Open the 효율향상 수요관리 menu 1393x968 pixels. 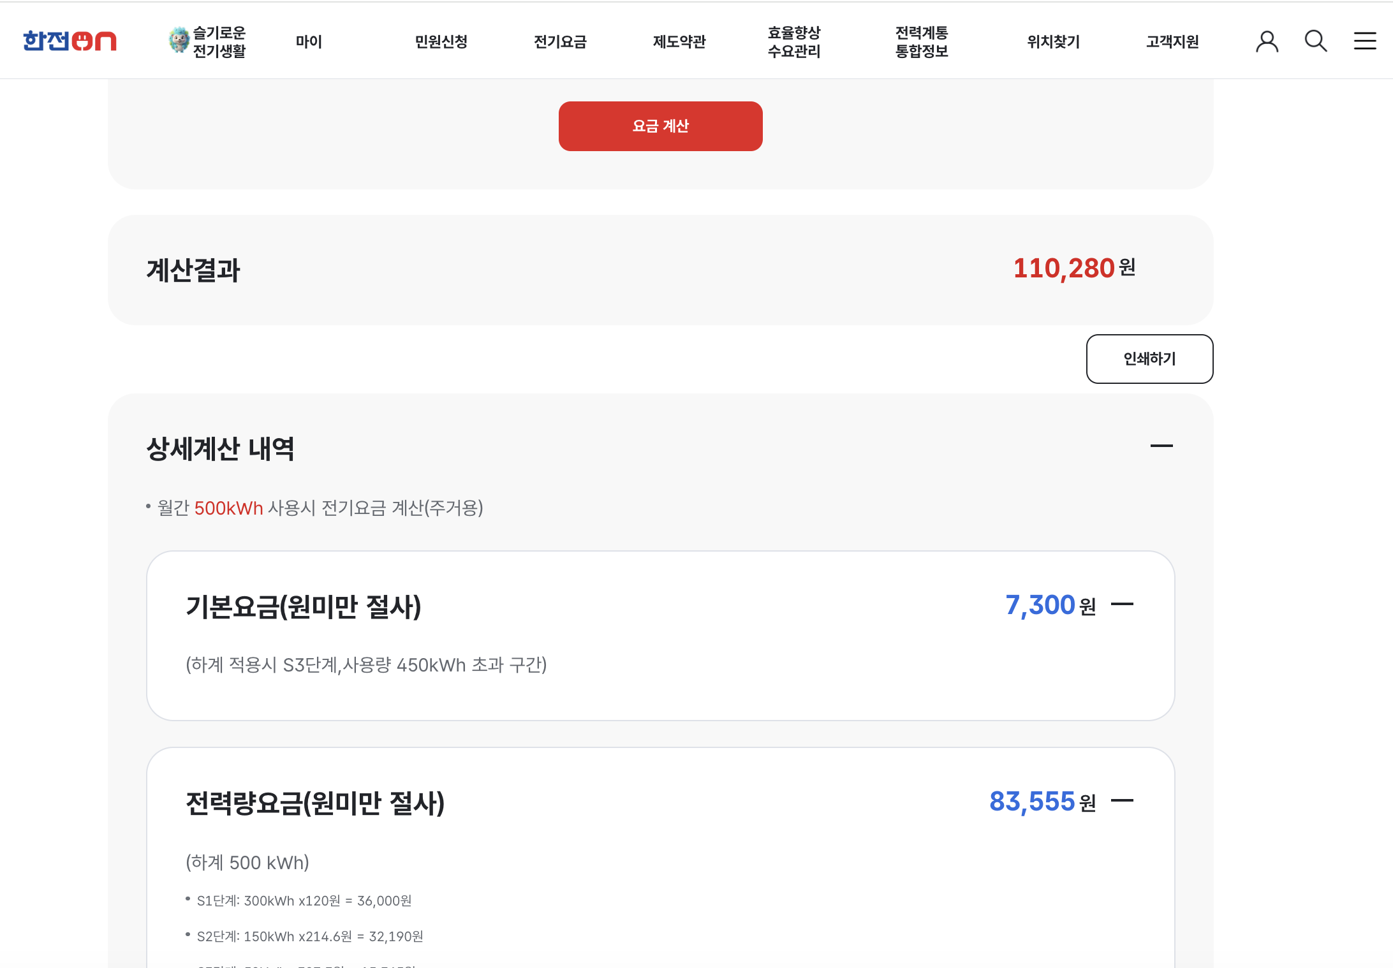[x=794, y=41]
